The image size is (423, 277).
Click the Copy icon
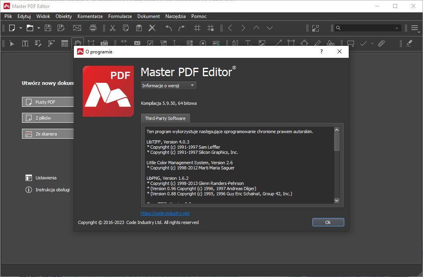pyautogui.click(x=126, y=28)
